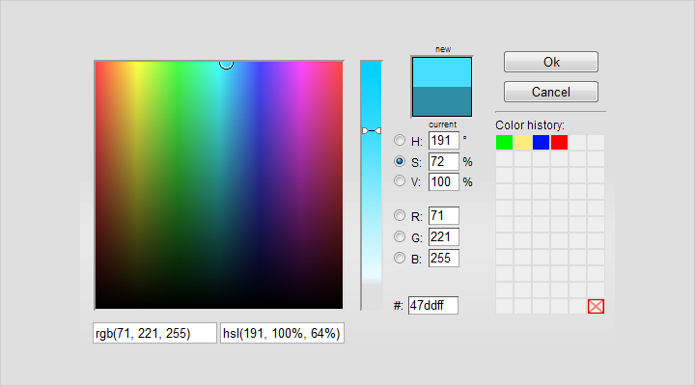Pick the red swatch in Color history

559,143
